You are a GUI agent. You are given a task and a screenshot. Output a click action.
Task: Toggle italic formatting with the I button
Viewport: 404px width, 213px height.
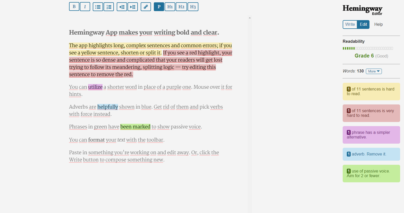click(x=85, y=7)
